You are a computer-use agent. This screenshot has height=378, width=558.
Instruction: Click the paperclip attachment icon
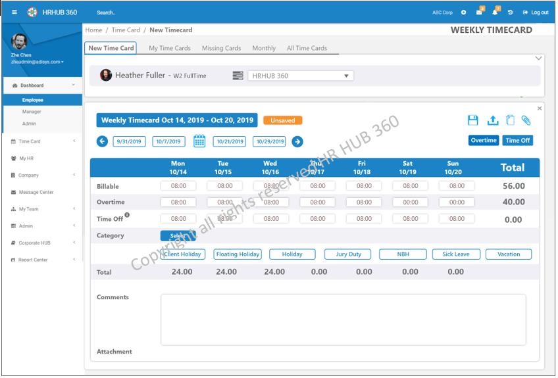coord(526,120)
